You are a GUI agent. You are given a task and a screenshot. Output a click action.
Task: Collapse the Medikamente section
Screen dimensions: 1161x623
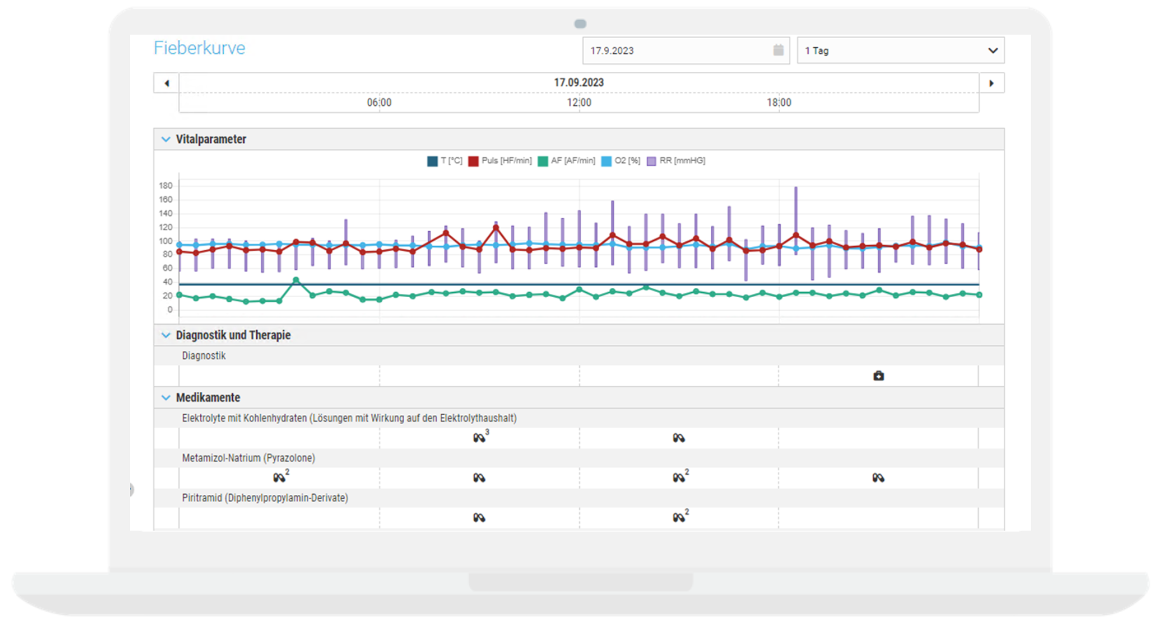[166, 397]
